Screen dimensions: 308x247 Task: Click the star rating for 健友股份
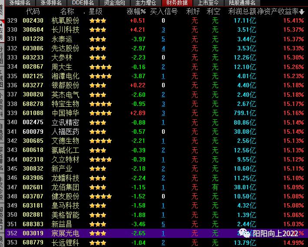click(x=100, y=196)
